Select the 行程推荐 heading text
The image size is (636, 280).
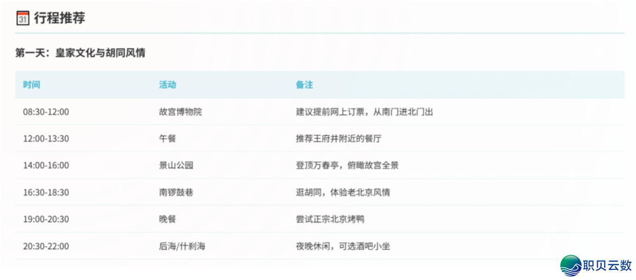pos(59,18)
